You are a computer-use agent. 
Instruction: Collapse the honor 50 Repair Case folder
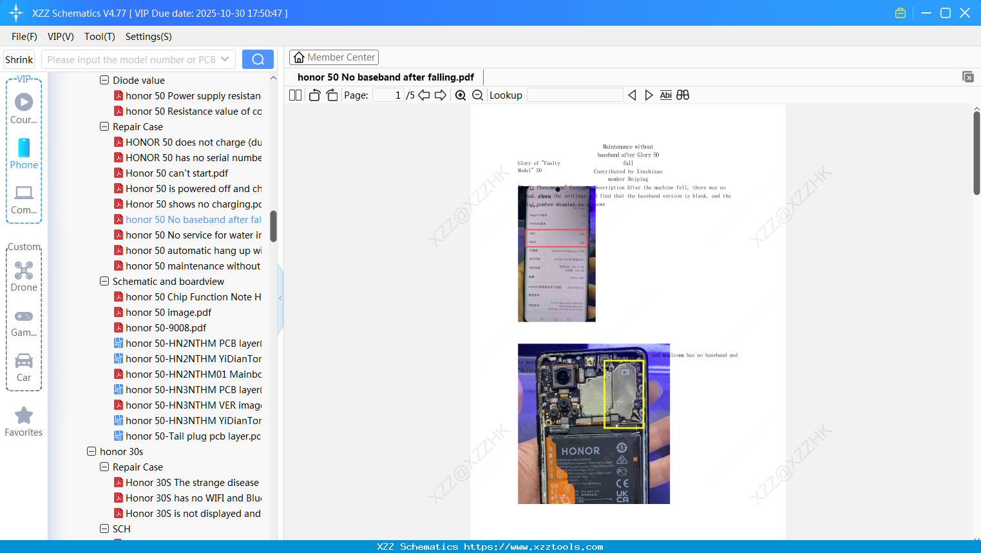(x=104, y=127)
